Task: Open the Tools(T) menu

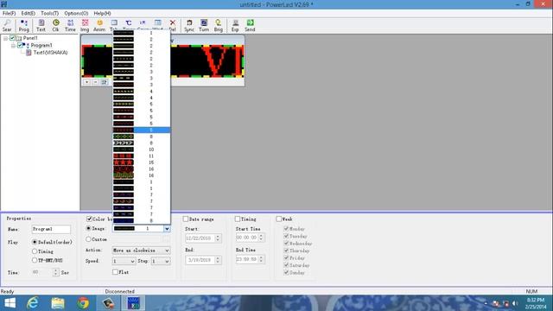Action: (x=50, y=13)
